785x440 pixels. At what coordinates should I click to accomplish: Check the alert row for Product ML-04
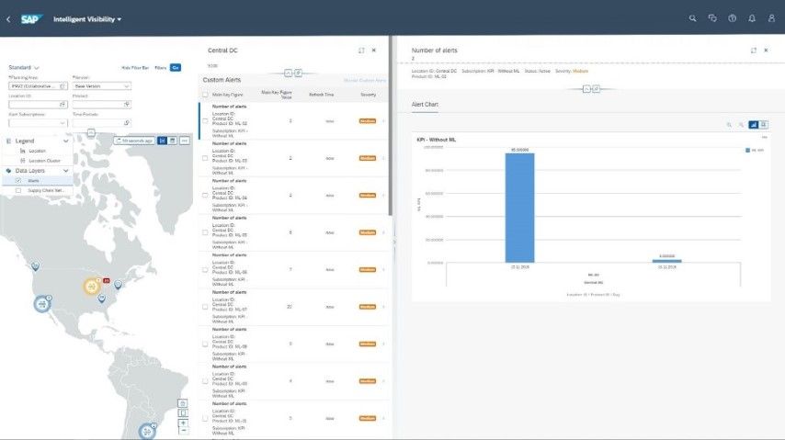(205, 196)
